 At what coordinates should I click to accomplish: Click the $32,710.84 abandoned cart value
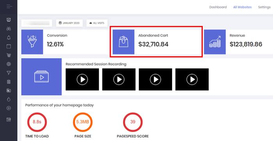(153, 44)
